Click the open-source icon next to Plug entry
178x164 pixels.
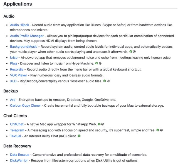click(x=97, y=63)
